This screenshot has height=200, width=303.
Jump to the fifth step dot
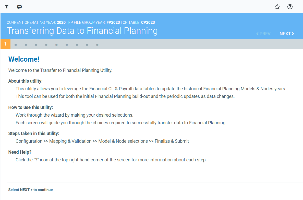click(x=46, y=45)
